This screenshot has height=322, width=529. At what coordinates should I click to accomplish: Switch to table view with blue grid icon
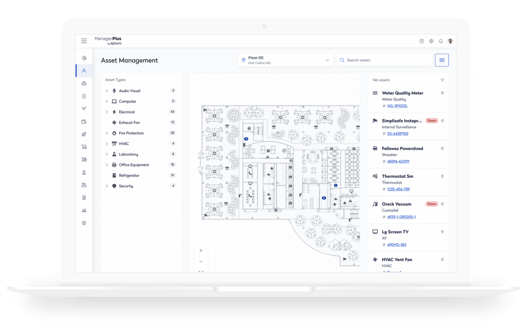click(x=442, y=60)
